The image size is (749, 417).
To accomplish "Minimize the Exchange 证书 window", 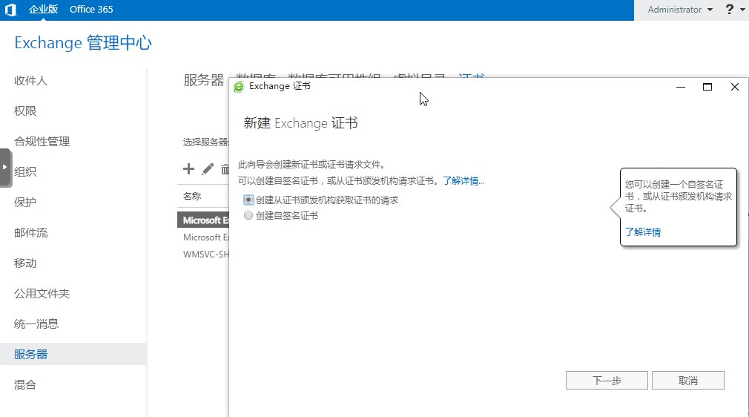I will [681, 87].
